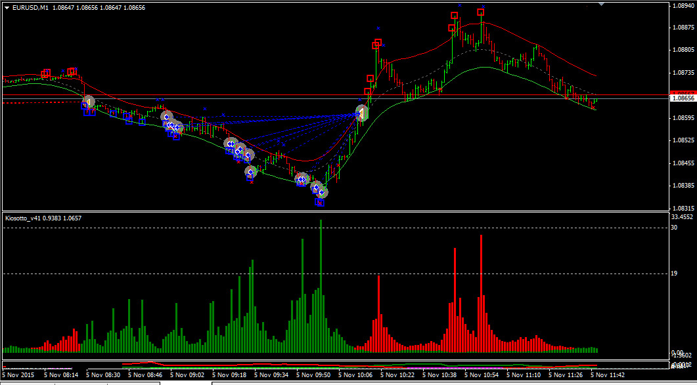The image size is (697, 385).
Task: Click the lone buy arrow circle right of the 09:18 cluster
Action: pyautogui.click(x=251, y=172)
